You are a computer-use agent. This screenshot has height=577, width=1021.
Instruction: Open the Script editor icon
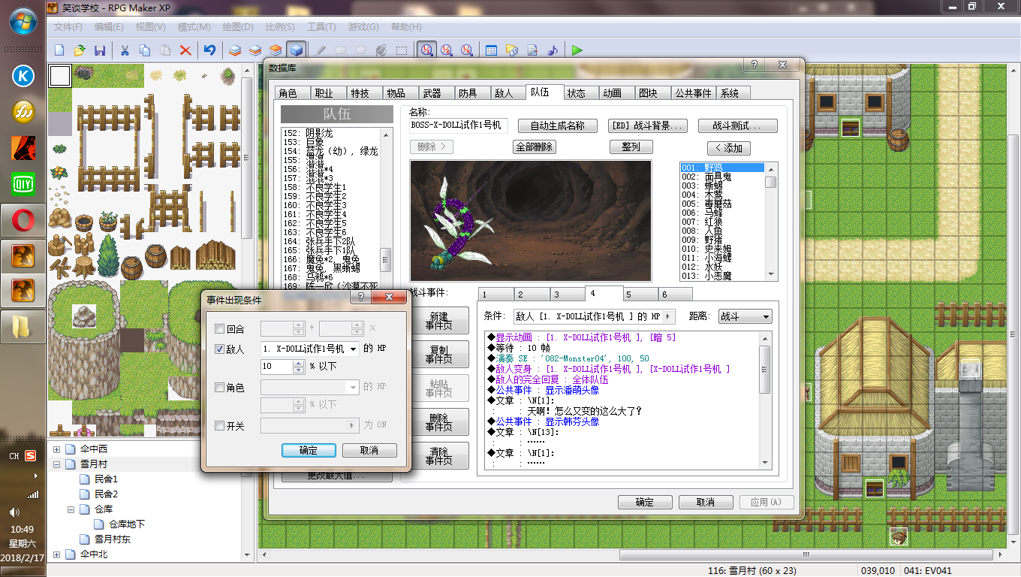click(x=532, y=50)
